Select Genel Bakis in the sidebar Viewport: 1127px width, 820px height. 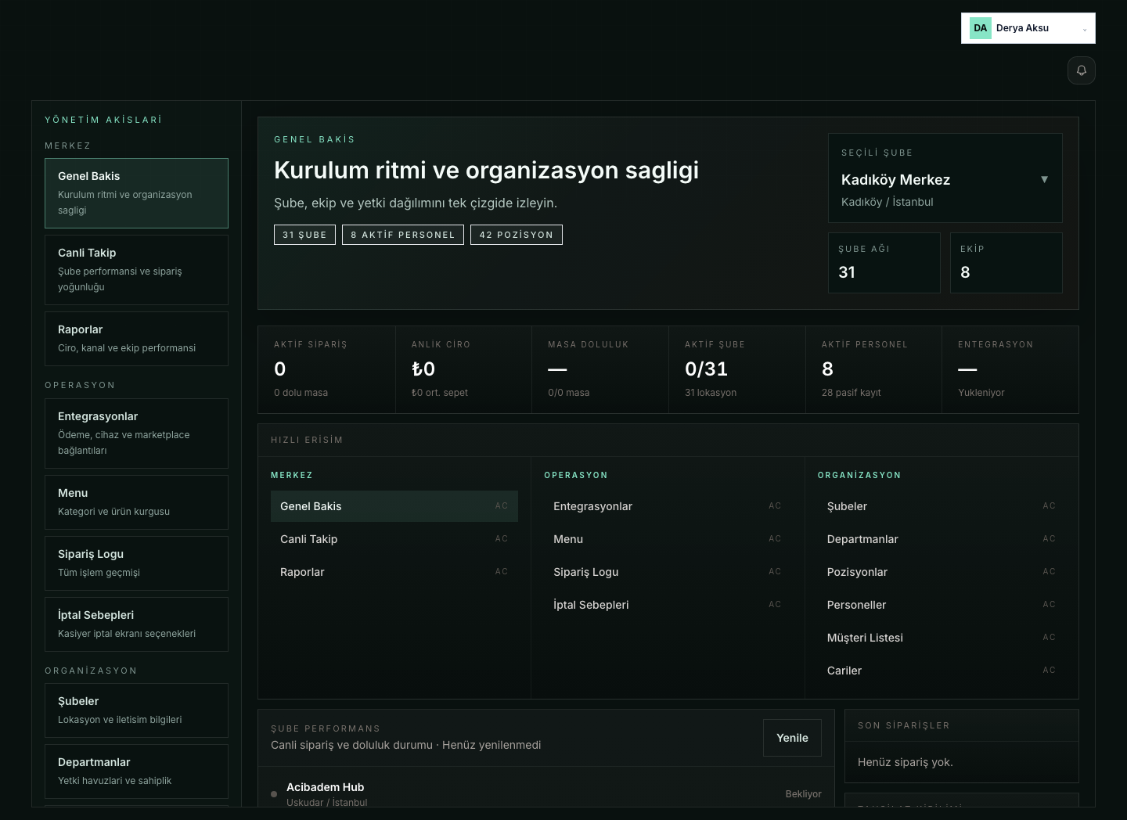(x=136, y=193)
